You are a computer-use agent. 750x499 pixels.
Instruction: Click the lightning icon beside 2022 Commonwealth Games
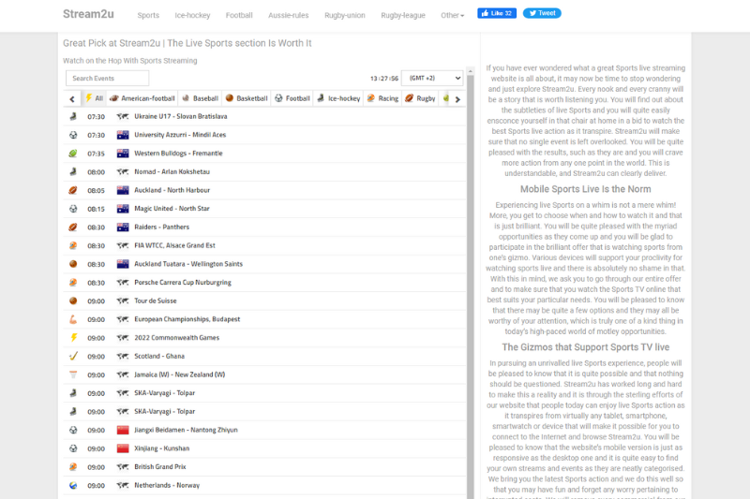pyautogui.click(x=73, y=338)
